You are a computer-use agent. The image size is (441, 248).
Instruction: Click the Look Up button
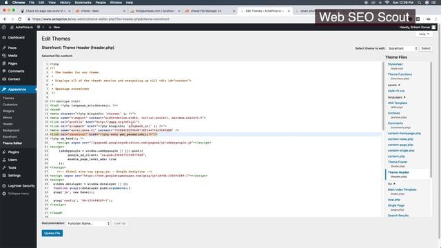[x=120, y=223]
